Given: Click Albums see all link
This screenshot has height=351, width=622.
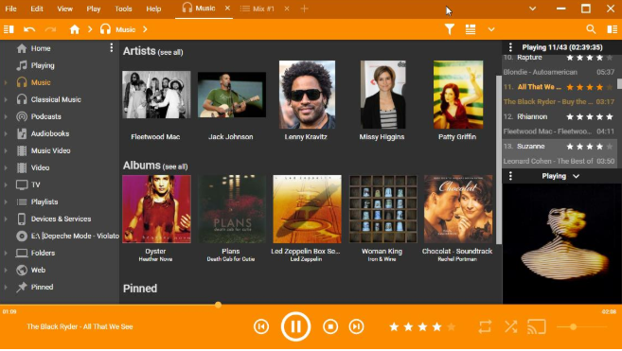Looking at the screenshot, I should (x=175, y=167).
